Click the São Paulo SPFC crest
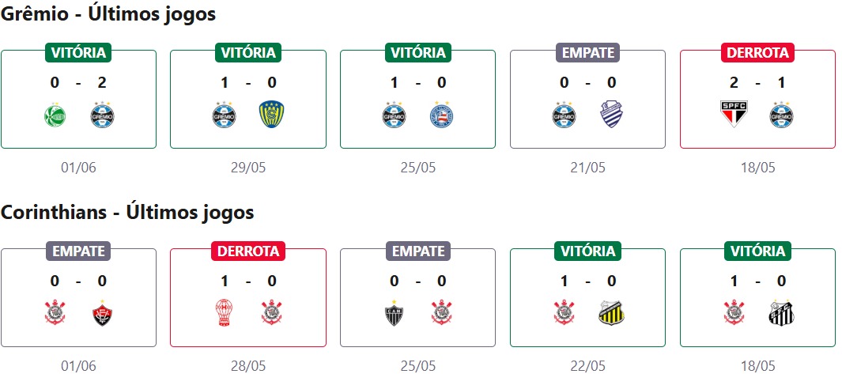The height and width of the screenshot is (374, 842). [x=734, y=115]
